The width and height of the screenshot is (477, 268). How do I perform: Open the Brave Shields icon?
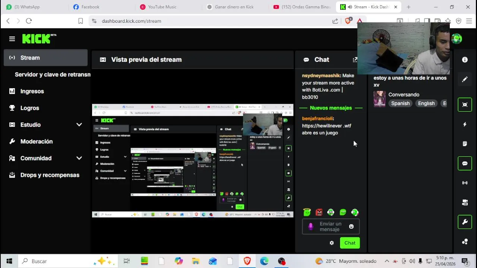pyautogui.click(x=348, y=21)
